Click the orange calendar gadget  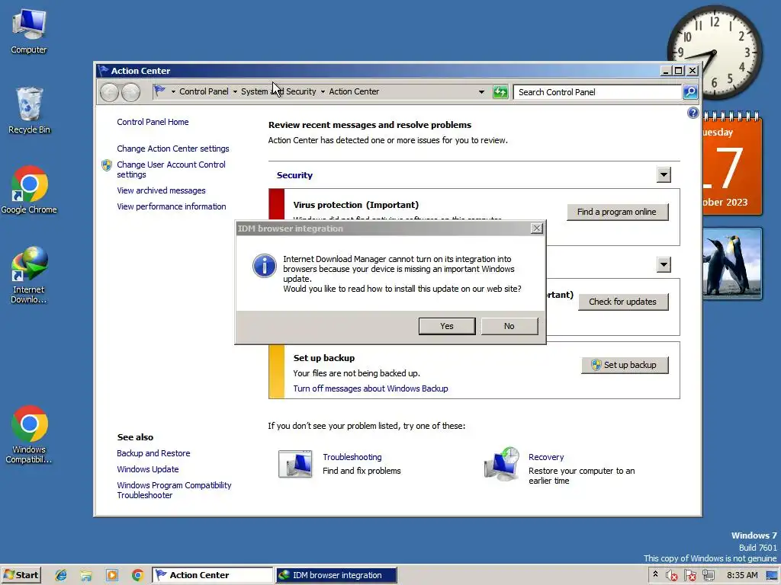[x=732, y=165]
